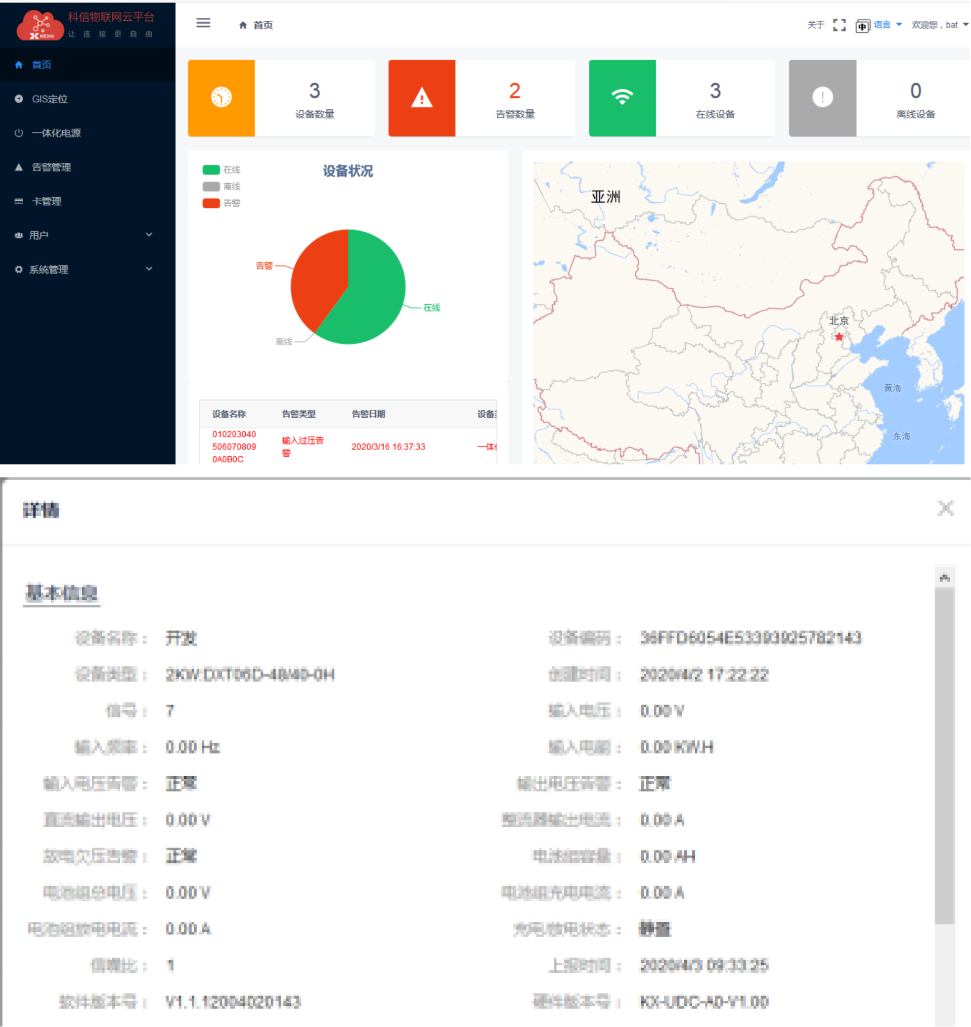Click the home icon in breadcrumb
The height and width of the screenshot is (1027, 971).
pyautogui.click(x=243, y=25)
